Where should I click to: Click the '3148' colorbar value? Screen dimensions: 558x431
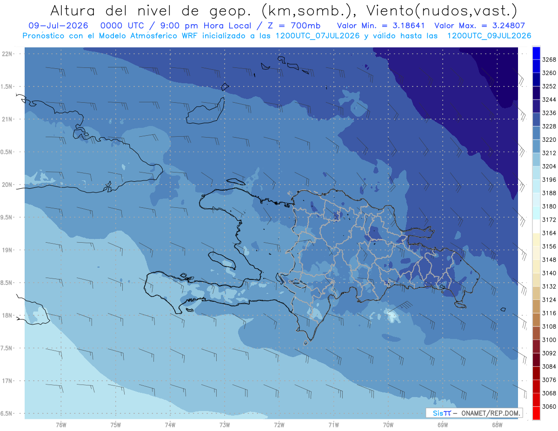[x=549, y=260]
